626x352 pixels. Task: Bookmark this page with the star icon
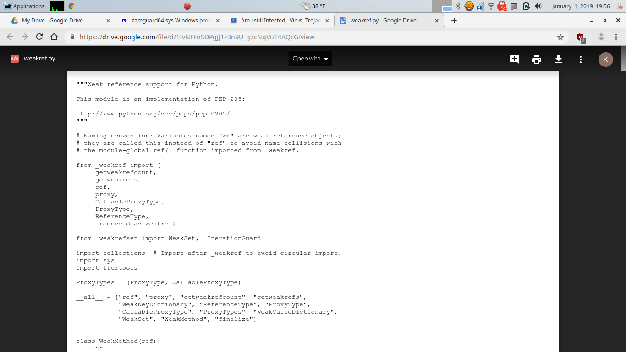pyautogui.click(x=560, y=37)
